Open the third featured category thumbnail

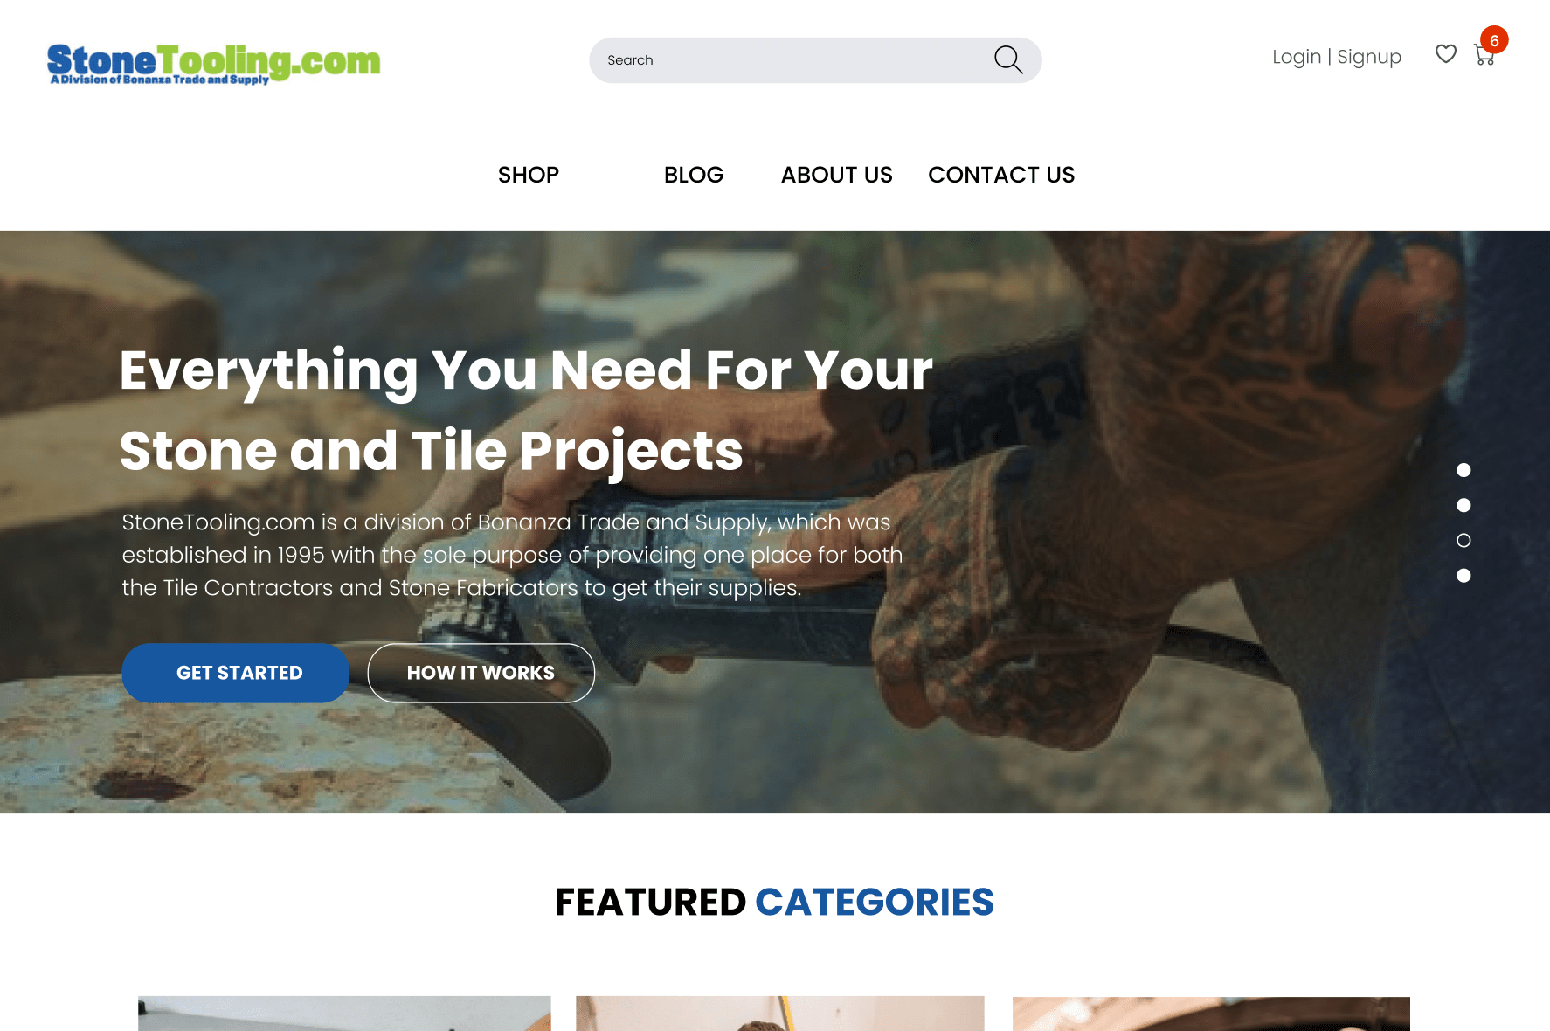tap(1211, 1014)
